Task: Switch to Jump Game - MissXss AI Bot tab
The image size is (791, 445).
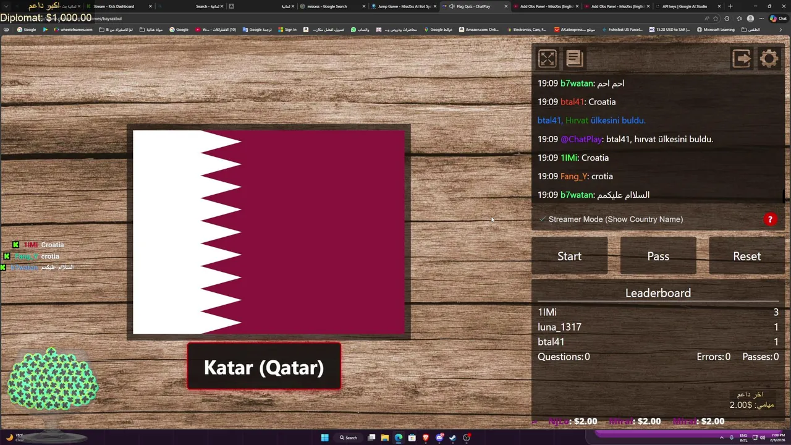Action: click(x=404, y=6)
